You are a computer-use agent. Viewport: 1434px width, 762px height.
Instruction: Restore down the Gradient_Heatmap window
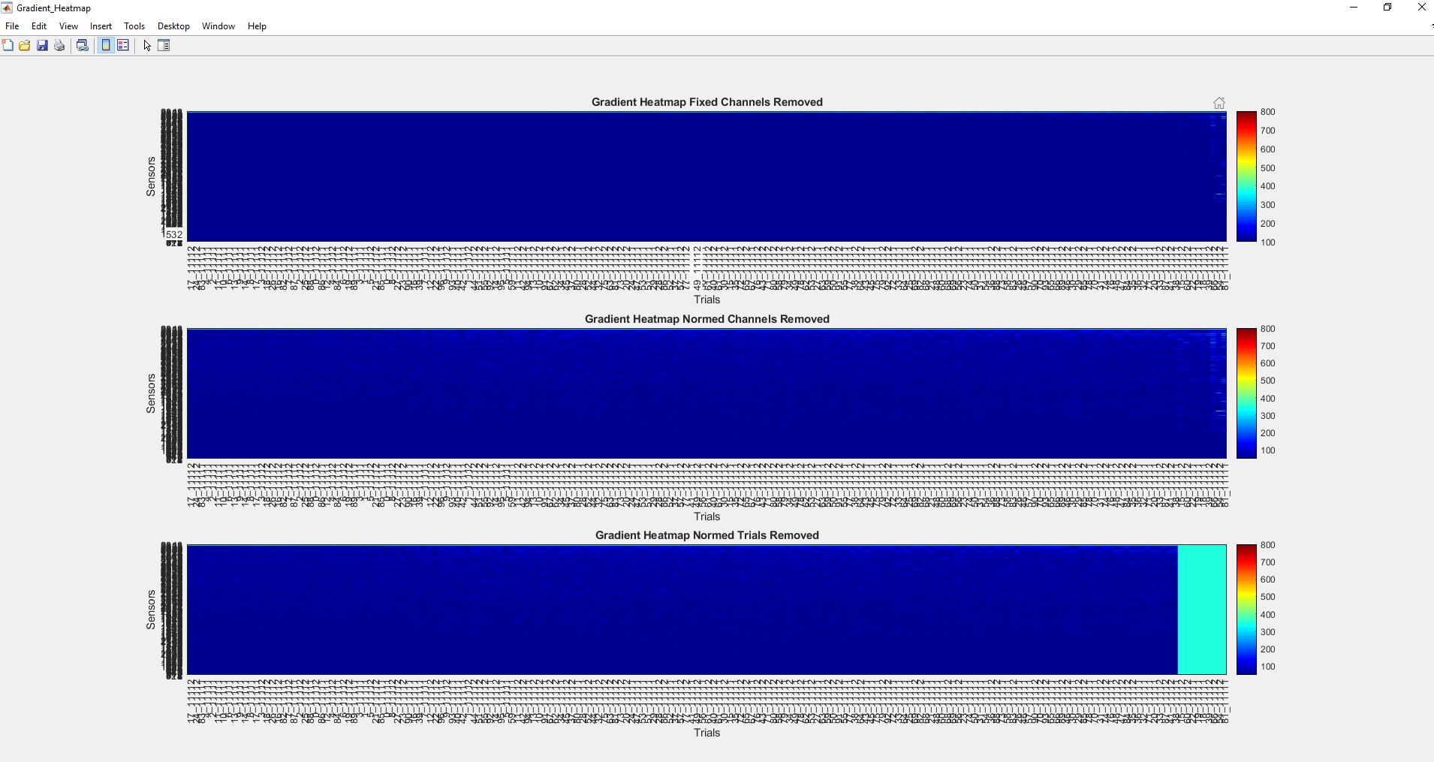1387,8
